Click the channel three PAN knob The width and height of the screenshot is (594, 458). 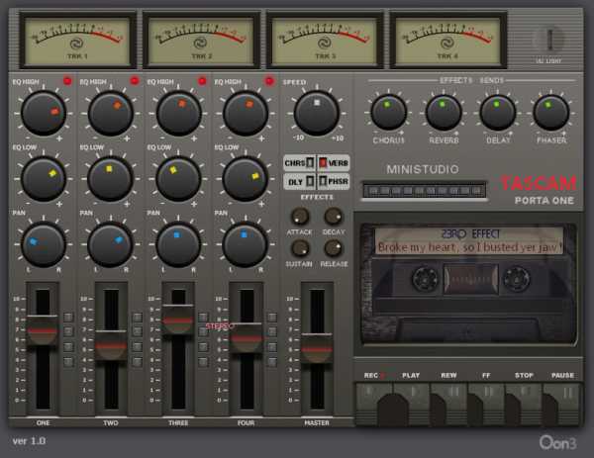pos(178,244)
